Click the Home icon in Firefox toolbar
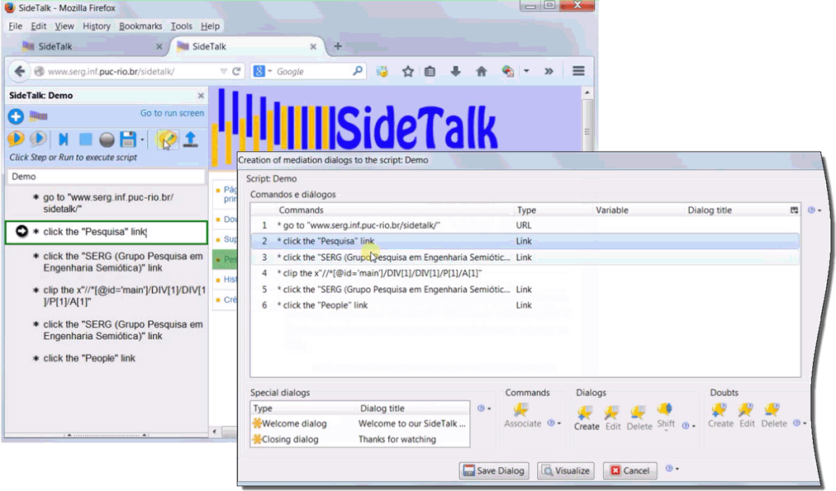This screenshot has height=491, width=836. [x=482, y=71]
